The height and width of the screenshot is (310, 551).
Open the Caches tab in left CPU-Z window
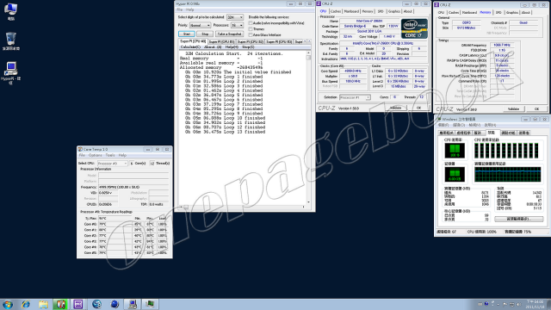(x=336, y=11)
